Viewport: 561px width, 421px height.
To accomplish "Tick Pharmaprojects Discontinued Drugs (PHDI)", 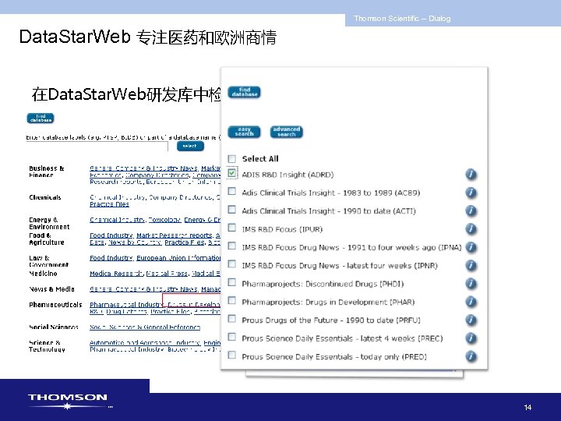I will pos(232,282).
